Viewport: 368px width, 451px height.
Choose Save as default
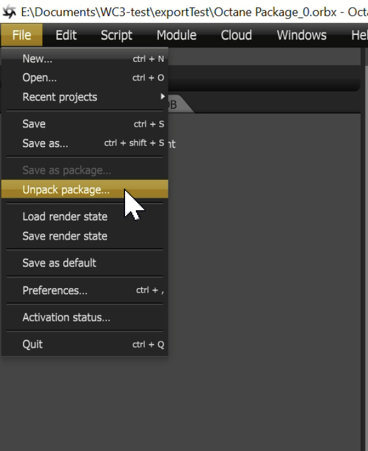click(x=59, y=262)
